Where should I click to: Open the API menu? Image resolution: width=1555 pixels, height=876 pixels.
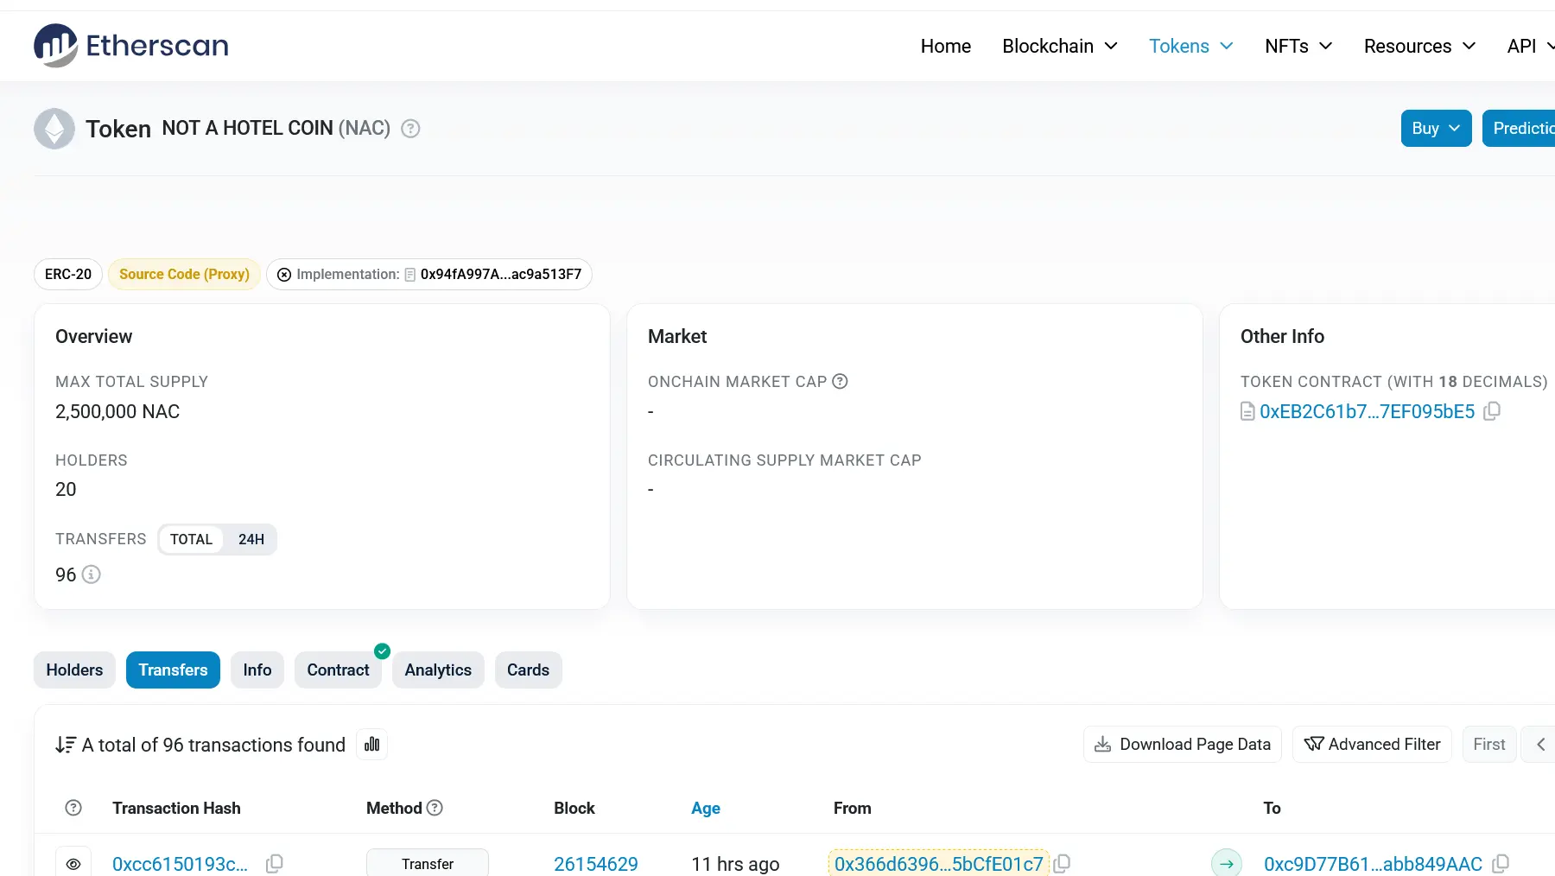pyautogui.click(x=1530, y=46)
